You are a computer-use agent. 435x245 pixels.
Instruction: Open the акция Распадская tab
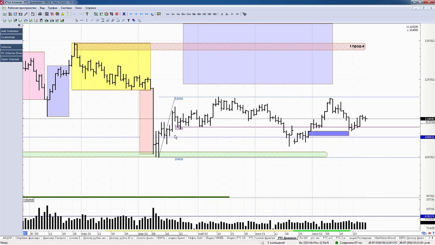click(x=360, y=238)
